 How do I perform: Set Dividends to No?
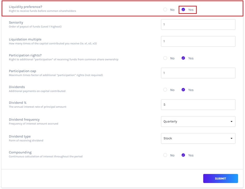[165, 90]
